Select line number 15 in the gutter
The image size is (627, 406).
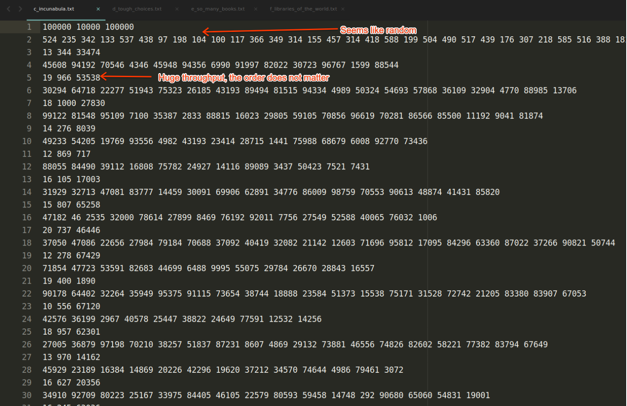(x=27, y=204)
